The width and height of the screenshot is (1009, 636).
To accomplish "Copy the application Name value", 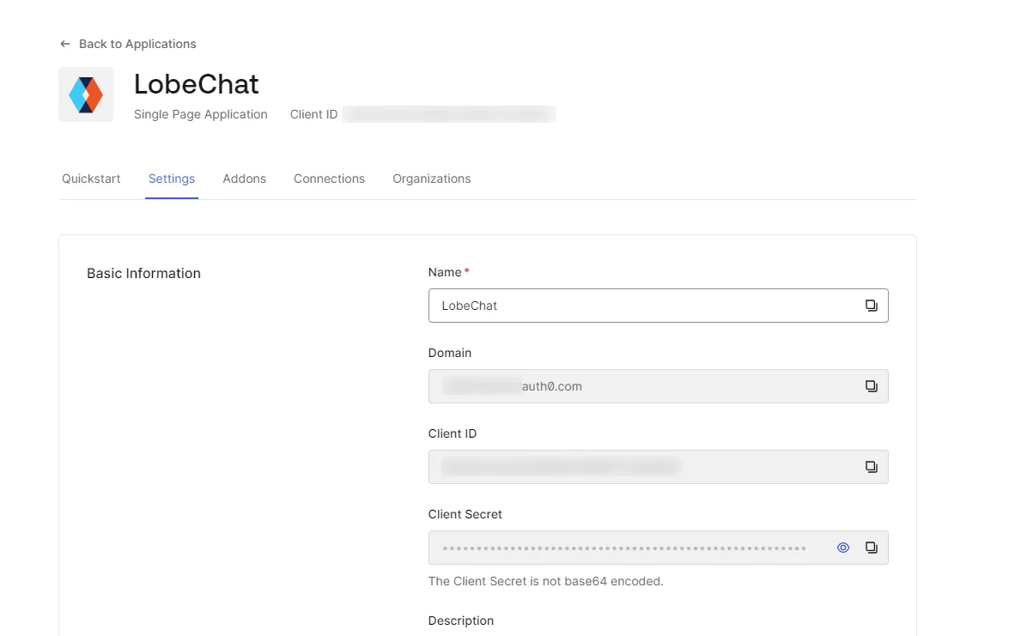I will [x=872, y=305].
